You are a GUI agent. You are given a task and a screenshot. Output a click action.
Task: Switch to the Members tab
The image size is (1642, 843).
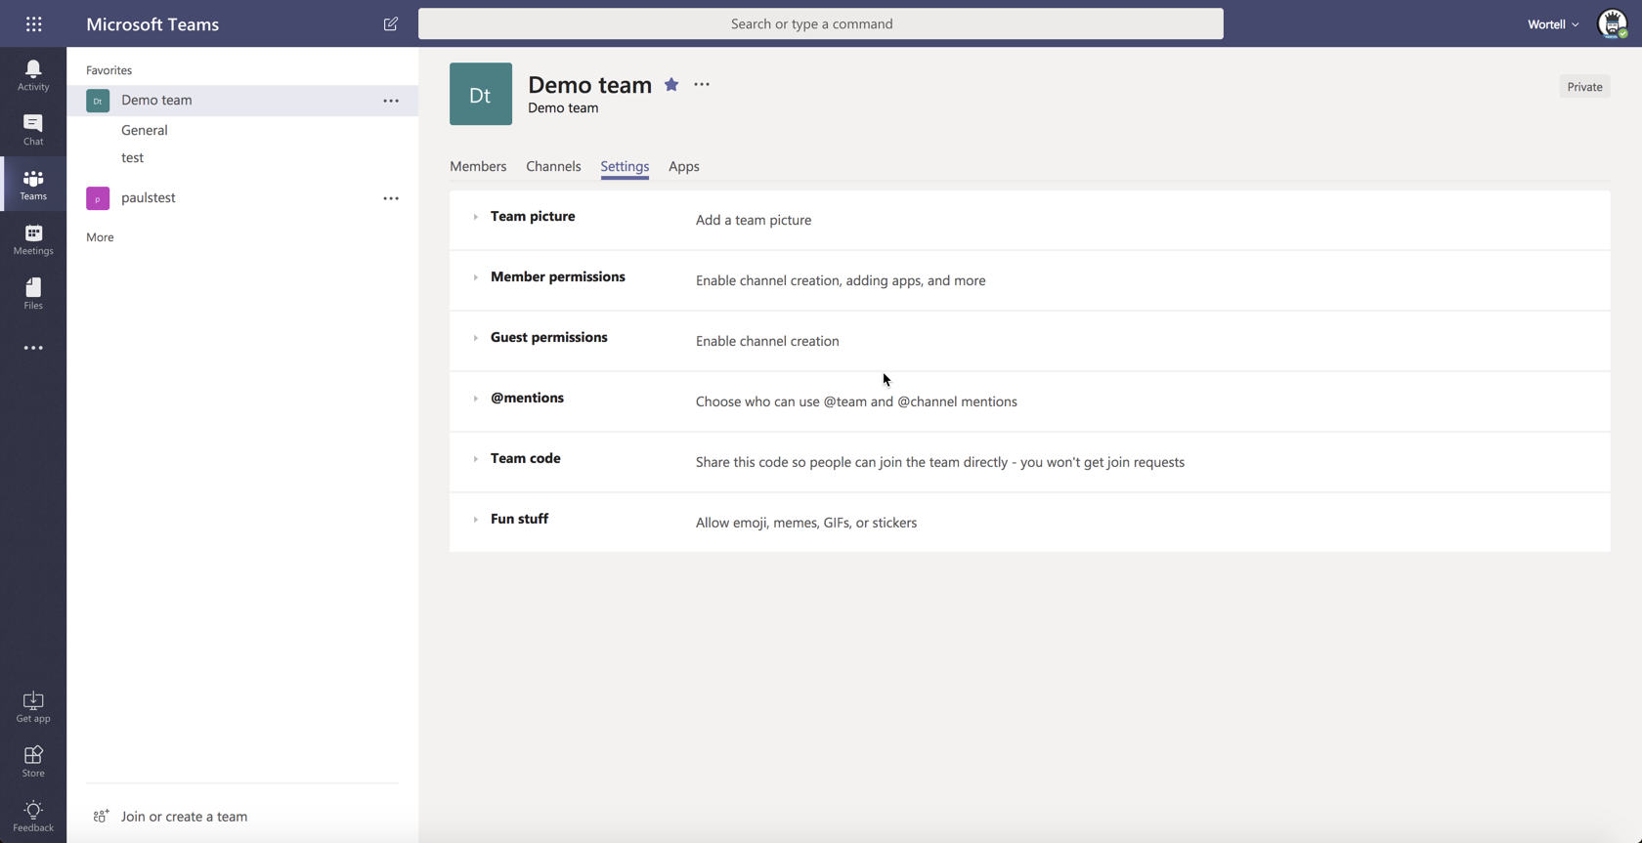pos(478,166)
